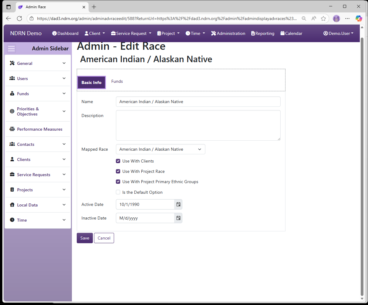The height and width of the screenshot is (305, 368).
Task: Click the Time clock icon in sidebar
Action: pos(12,220)
